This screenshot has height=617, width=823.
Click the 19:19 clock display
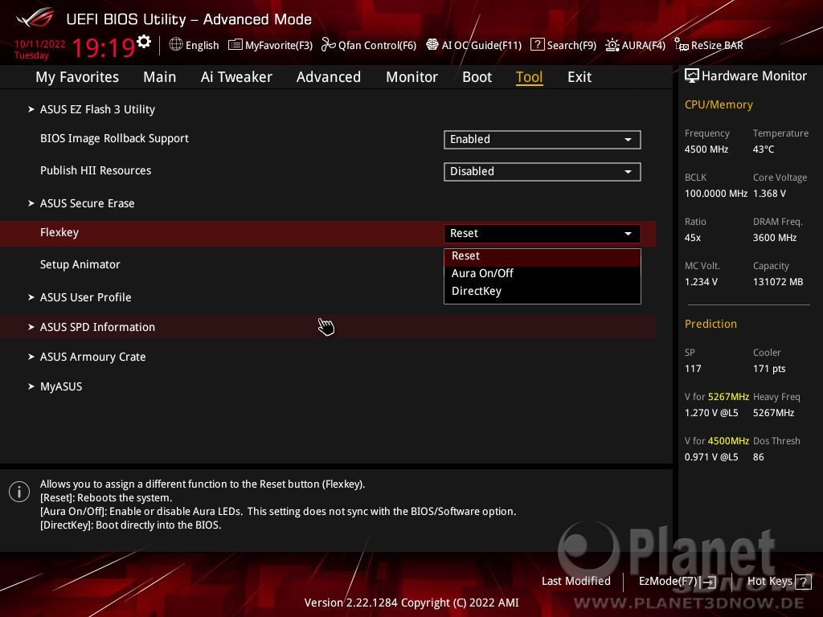[x=104, y=47]
